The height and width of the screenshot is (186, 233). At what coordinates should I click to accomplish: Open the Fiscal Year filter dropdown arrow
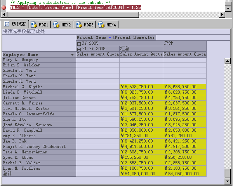[x=110, y=38]
